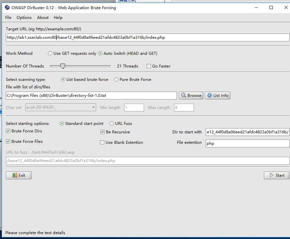Click the Select scanning type label
Viewport: 290px width, 239px height.
click(x=25, y=80)
